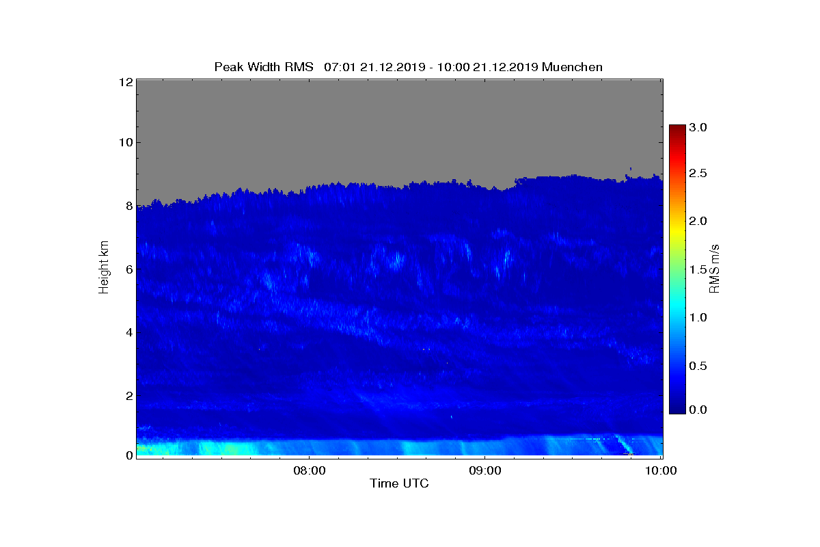Click the 'RMS m/s' colorbar title

(x=715, y=269)
